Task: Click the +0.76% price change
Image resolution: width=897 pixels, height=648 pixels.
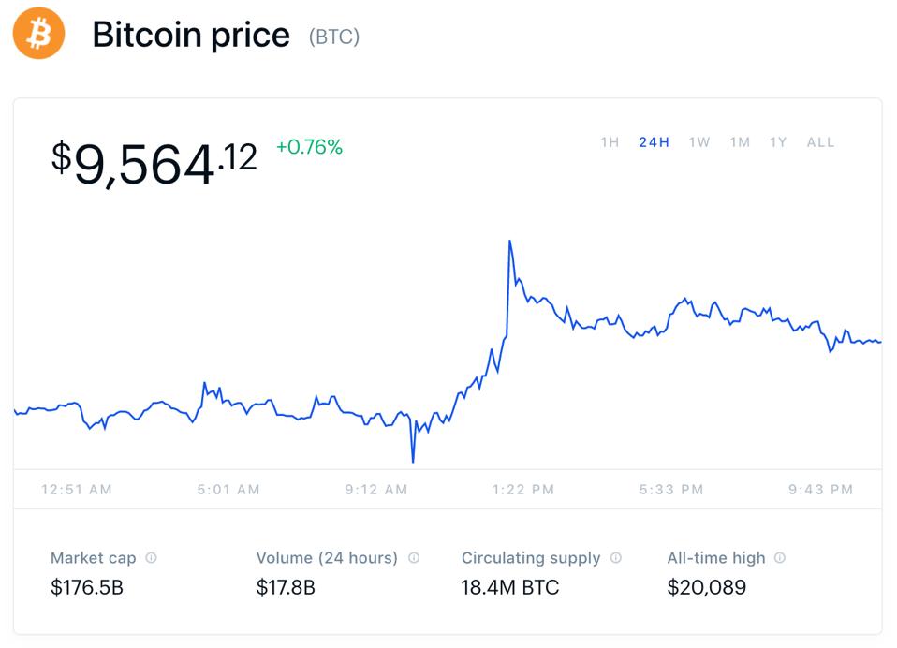Action: 309,147
